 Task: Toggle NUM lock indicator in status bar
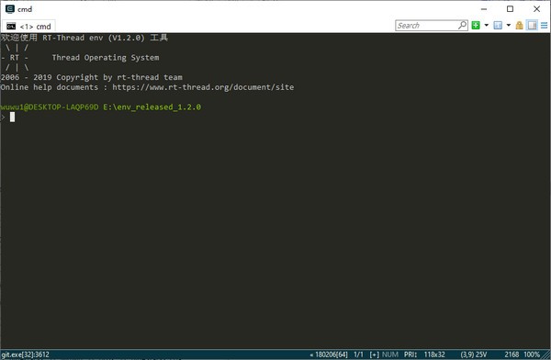390,354
